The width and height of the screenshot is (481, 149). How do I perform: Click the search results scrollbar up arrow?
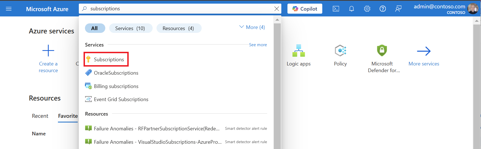point(277,20)
